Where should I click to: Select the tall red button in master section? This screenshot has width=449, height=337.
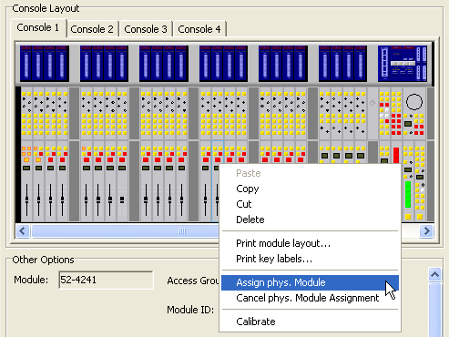(x=396, y=156)
